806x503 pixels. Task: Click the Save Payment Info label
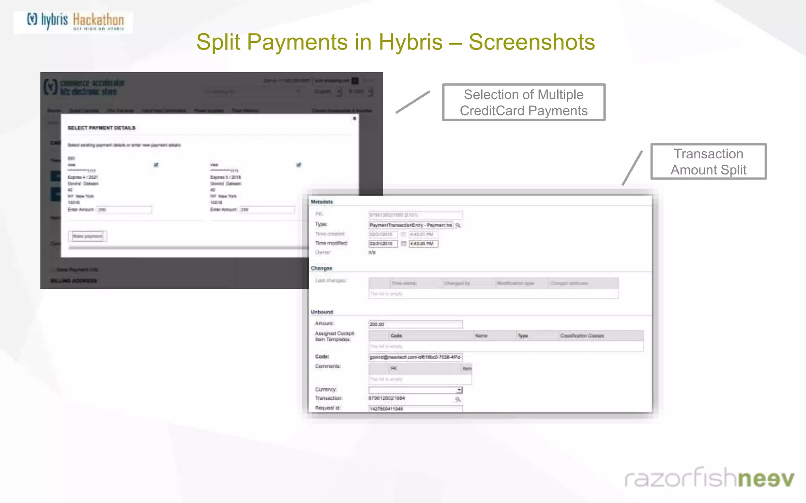point(77,270)
